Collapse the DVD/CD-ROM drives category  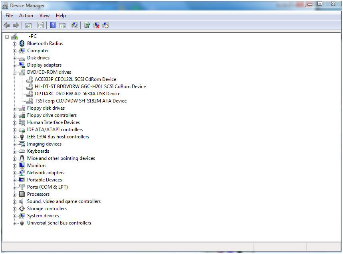pyautogui.click(x=14, y=72)
